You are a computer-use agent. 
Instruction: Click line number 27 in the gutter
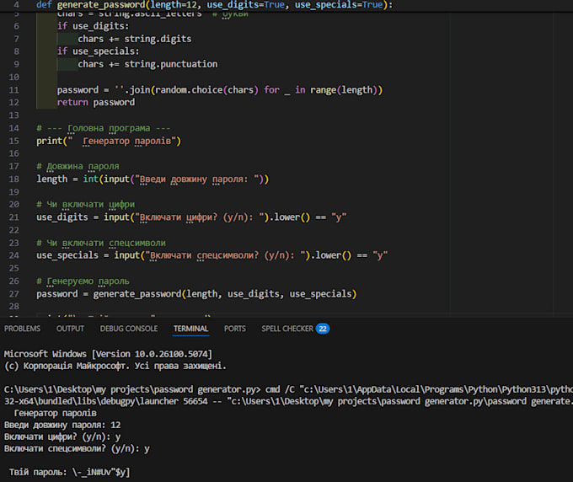point(13,294)
